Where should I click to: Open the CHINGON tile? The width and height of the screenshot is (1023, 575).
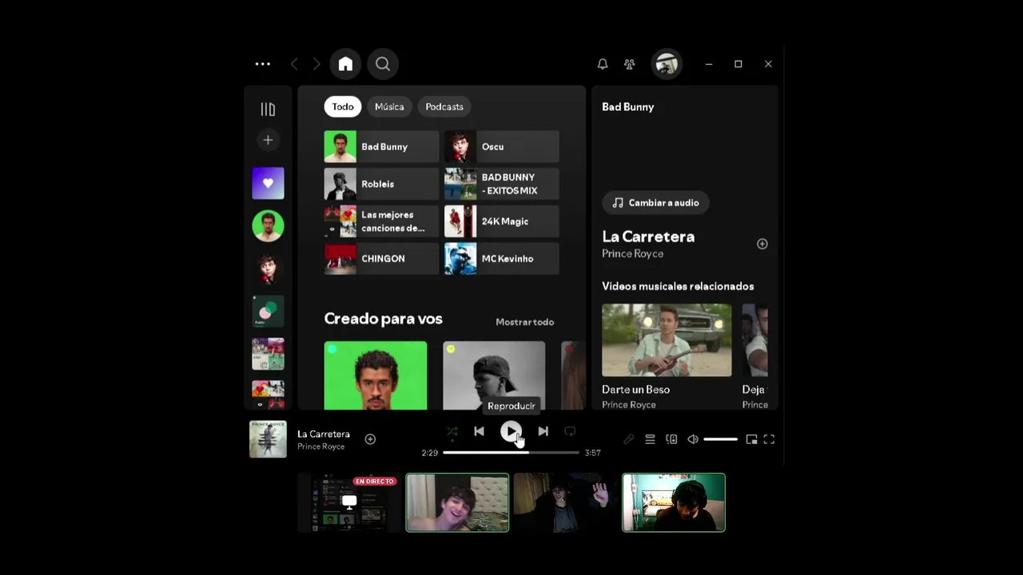(x=381, y=259)
